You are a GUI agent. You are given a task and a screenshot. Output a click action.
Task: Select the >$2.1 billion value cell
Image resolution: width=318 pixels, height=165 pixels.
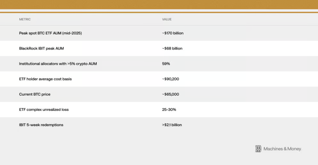point(172,125)
